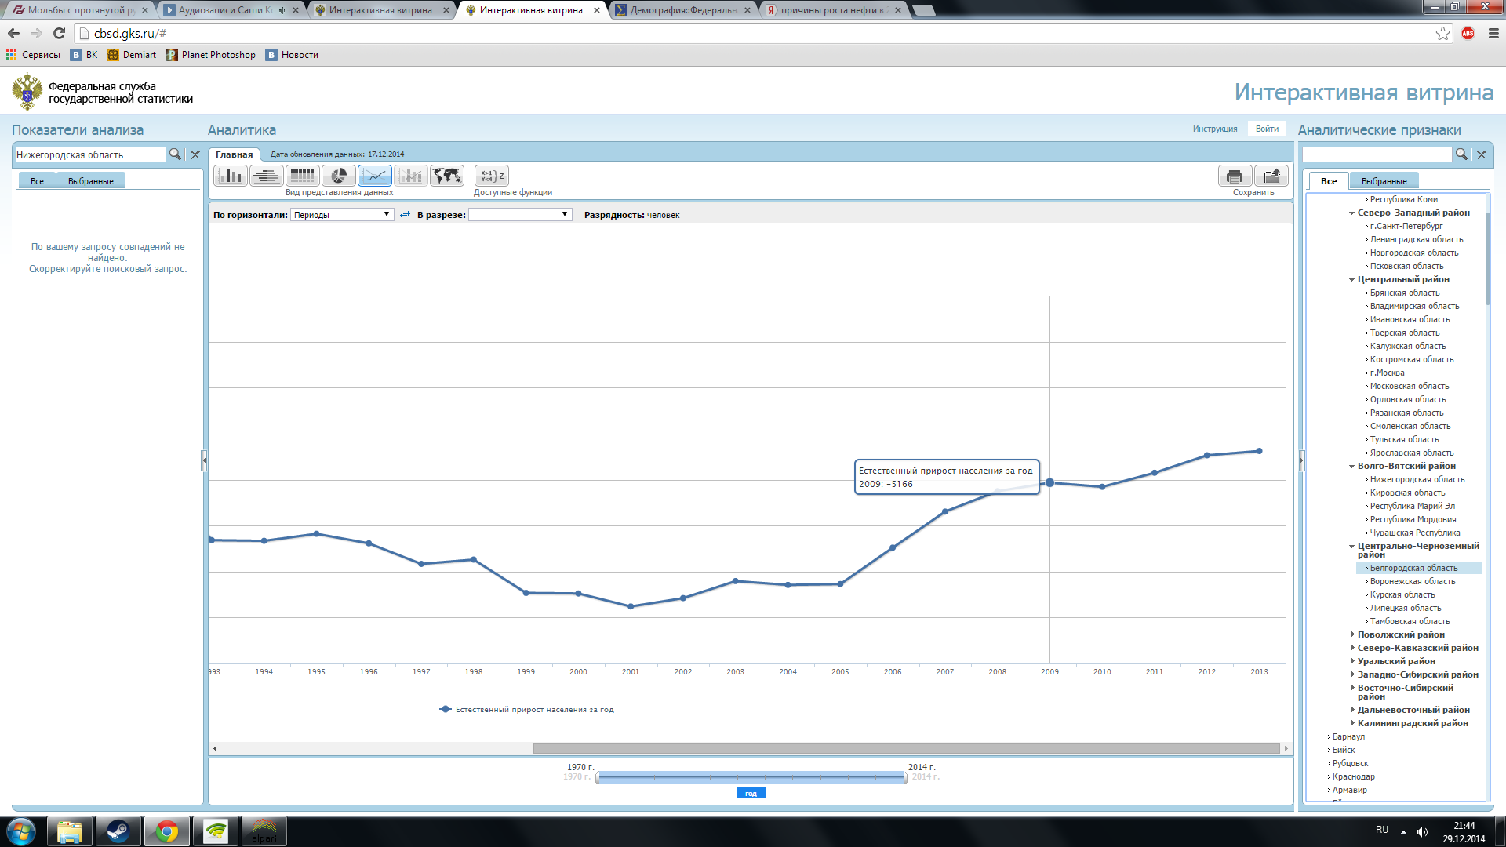Select Нижегородская область in region tree

click(1417, 479)
